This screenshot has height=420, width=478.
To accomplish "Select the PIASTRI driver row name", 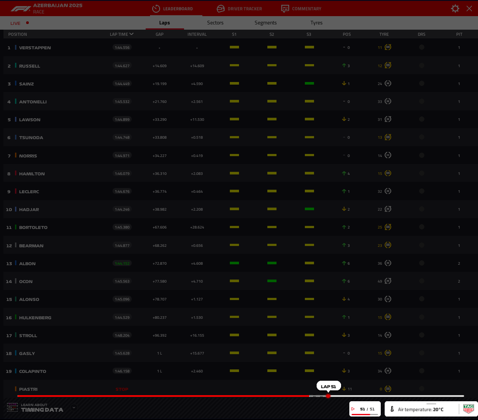I will coord(28,389).
